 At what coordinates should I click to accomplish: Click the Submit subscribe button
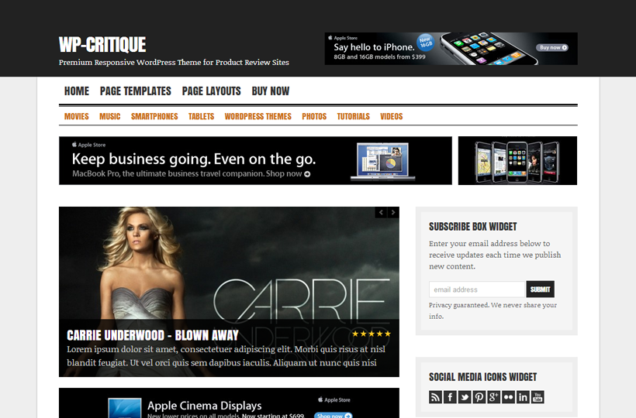pyautogui.click(x=541, y=290)
